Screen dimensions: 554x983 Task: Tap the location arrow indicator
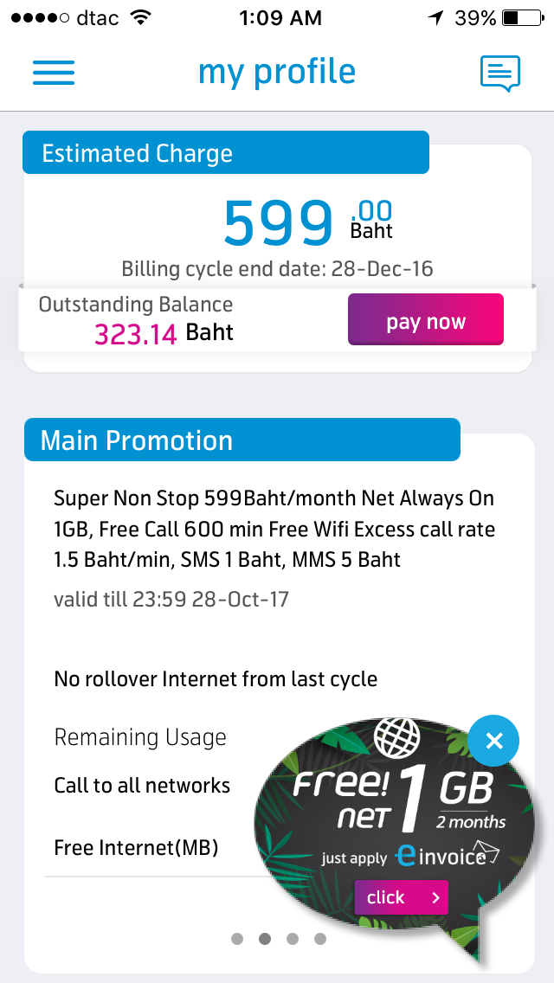coord(435,17)
